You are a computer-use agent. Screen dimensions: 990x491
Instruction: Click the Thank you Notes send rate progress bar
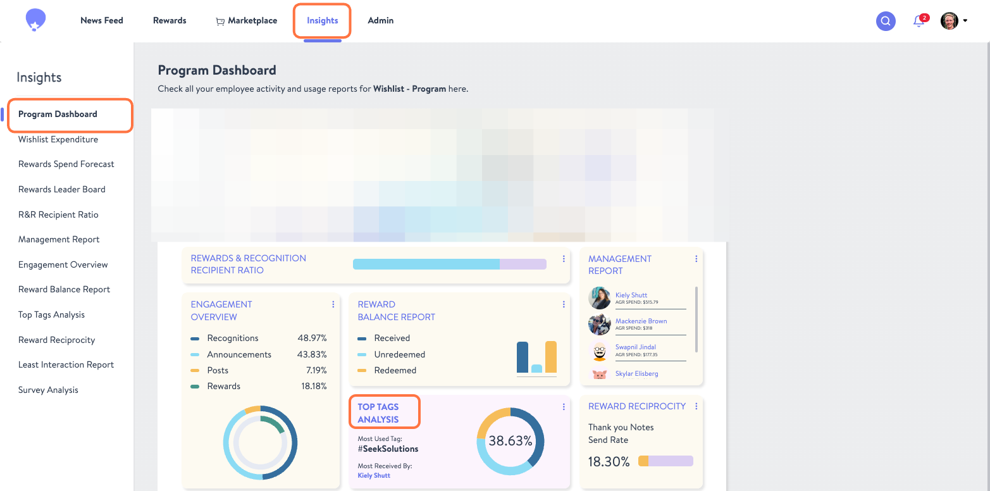[665, 461]
